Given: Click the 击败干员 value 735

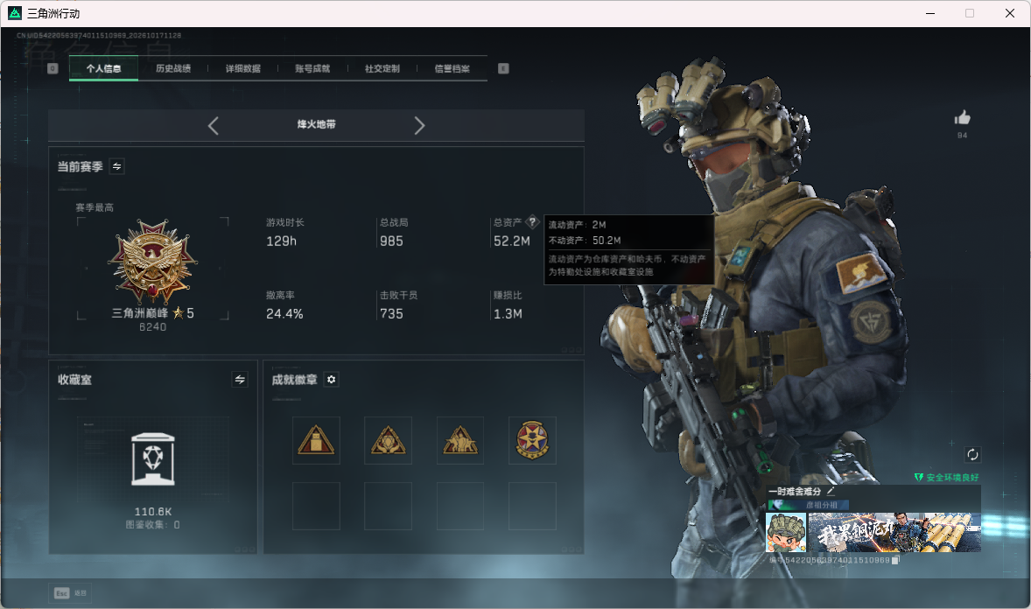Looking at the screenshot, I should pos(391,314).
